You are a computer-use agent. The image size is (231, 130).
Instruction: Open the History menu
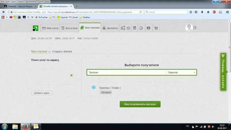21,1
